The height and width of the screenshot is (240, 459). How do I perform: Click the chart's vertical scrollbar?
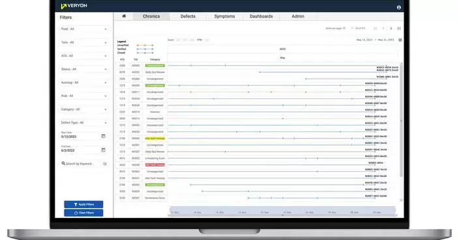coord(401,121)
